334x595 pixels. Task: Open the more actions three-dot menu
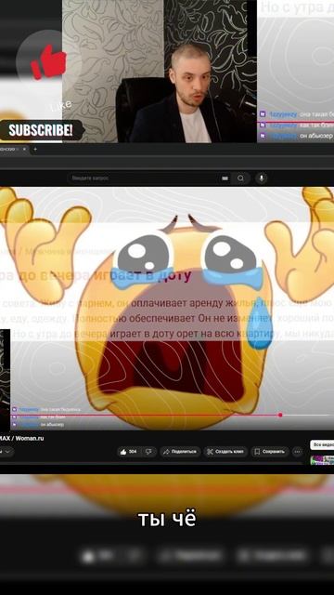pos(298,452)
